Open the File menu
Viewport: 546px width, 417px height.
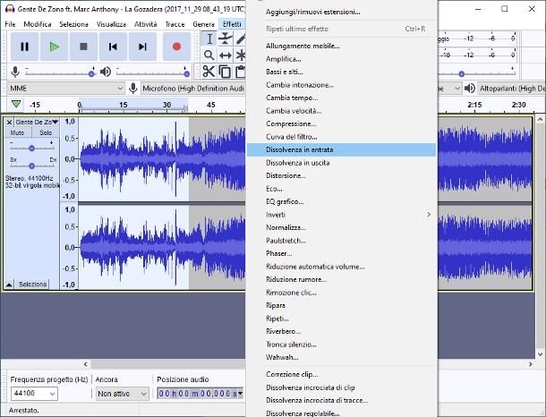coord(10,24)
